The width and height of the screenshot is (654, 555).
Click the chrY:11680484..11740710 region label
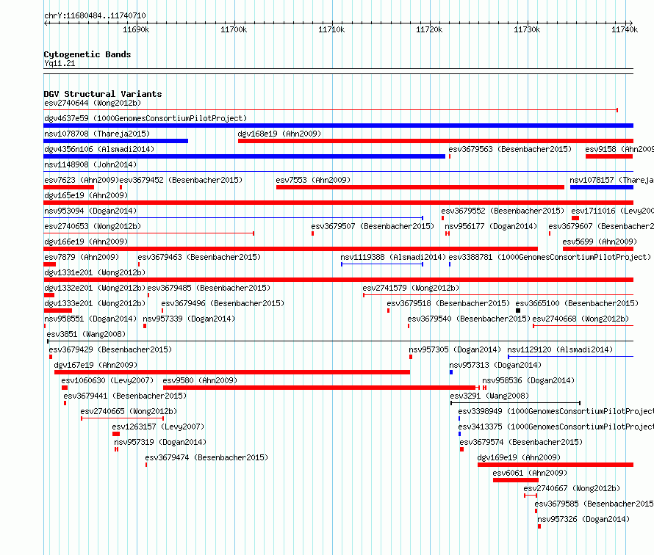tap(95, 15)
